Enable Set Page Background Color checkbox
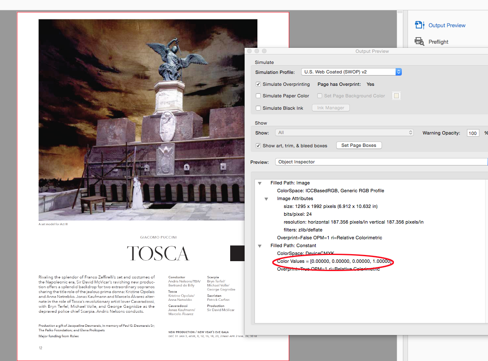 click(320, 96)
